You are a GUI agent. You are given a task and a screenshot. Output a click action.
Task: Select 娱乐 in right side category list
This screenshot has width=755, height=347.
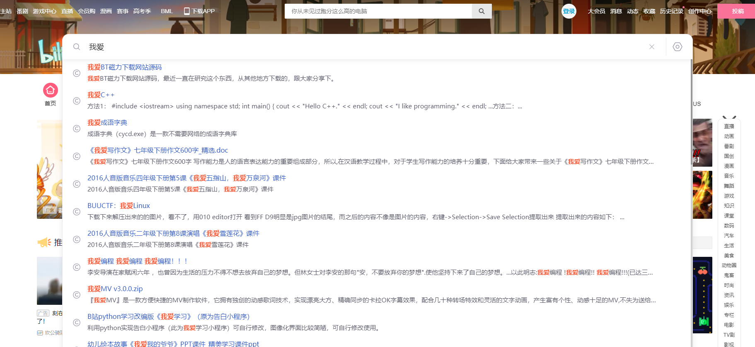coord(729,305)
